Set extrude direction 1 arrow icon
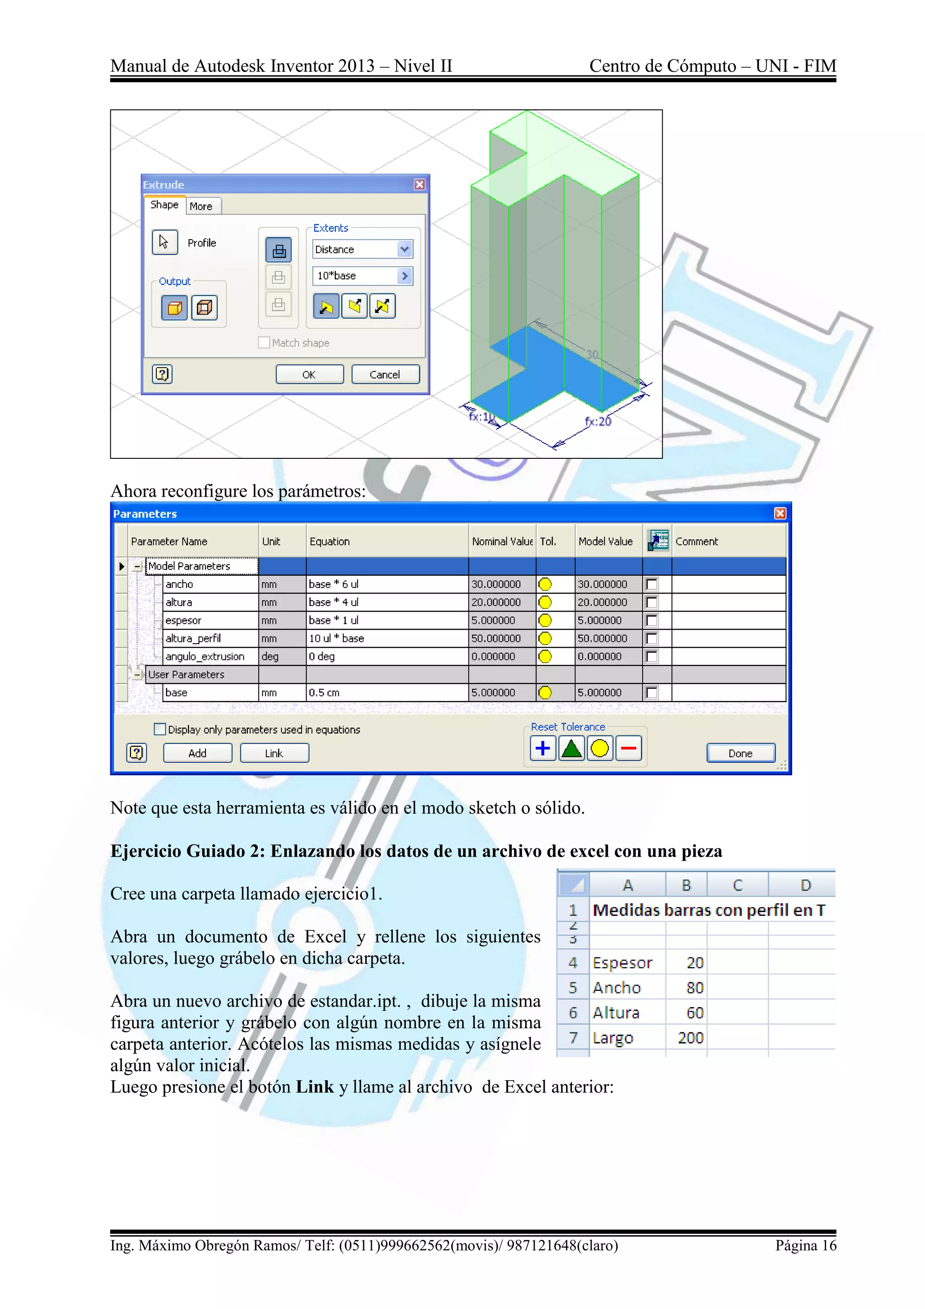This screenshot has height=1309, width=925. pyautogui.click(x=326, y=306)
